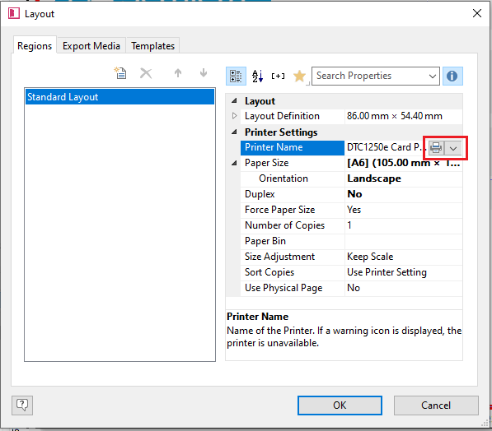Sort properties alphabetically
This screenshot has height=431, width=492.
258,76
